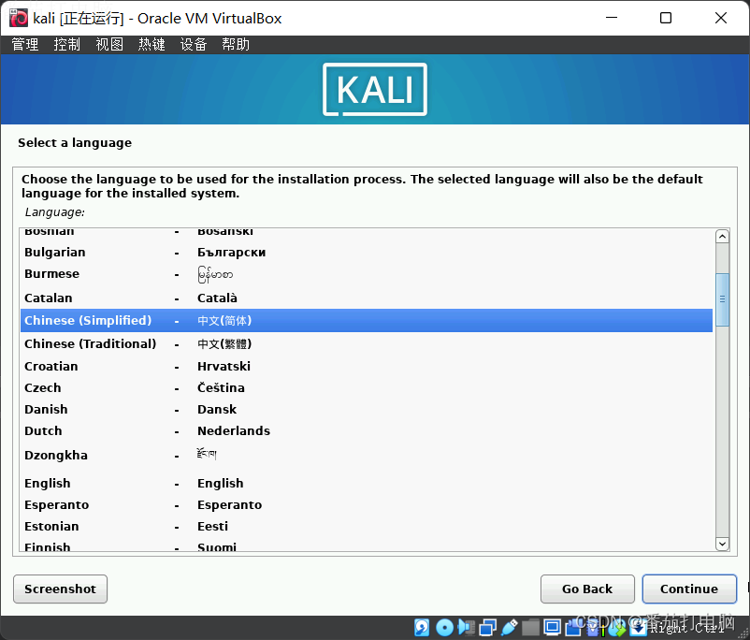This screenshot has width=750, height=640.
Task: Select Dzongkha in the language list
Action: (367, 455)
